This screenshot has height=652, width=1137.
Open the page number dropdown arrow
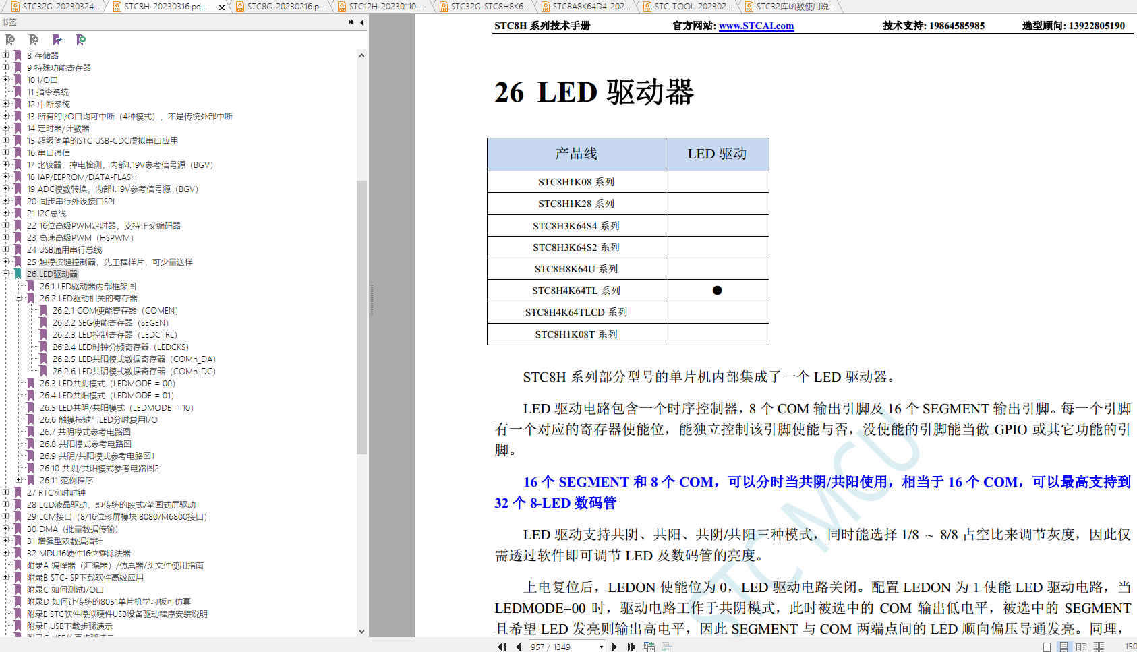[x=601, y=647]
